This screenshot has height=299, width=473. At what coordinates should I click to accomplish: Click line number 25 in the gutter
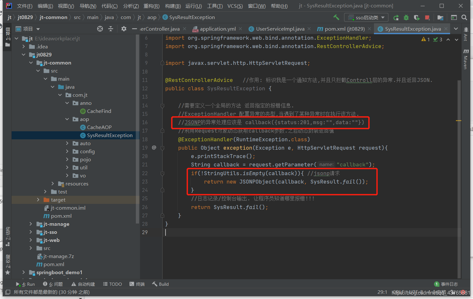(x=145, y=198)
